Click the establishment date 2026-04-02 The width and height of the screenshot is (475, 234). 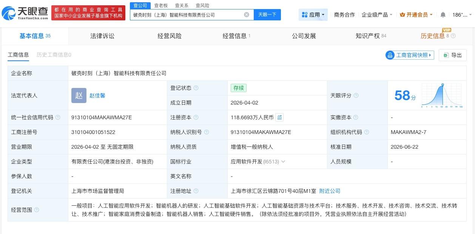(245, 103)
